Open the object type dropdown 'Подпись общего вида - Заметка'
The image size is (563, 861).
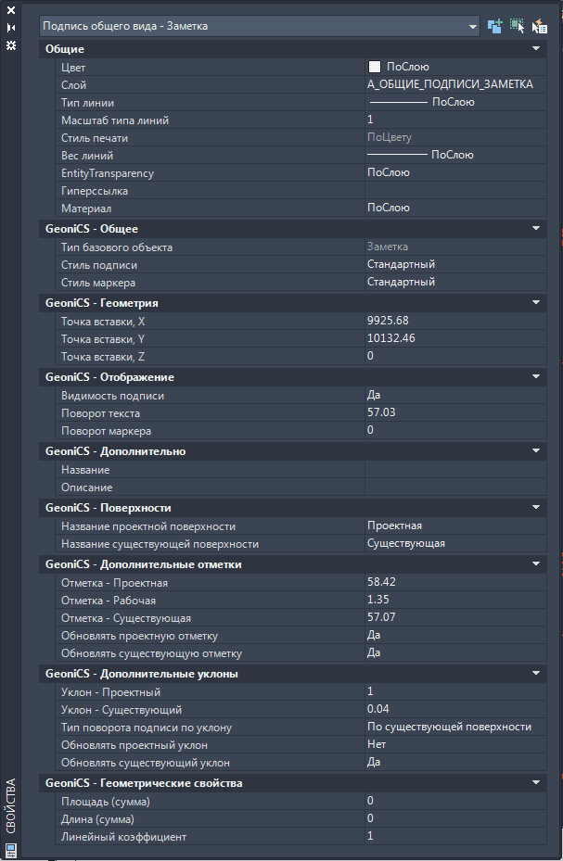click(x=260, y=26)
